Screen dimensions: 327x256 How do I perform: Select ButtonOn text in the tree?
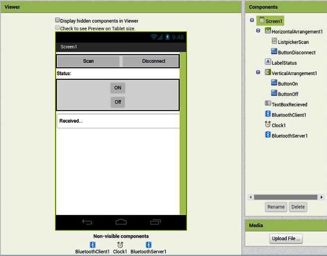(x=288, y=84)
